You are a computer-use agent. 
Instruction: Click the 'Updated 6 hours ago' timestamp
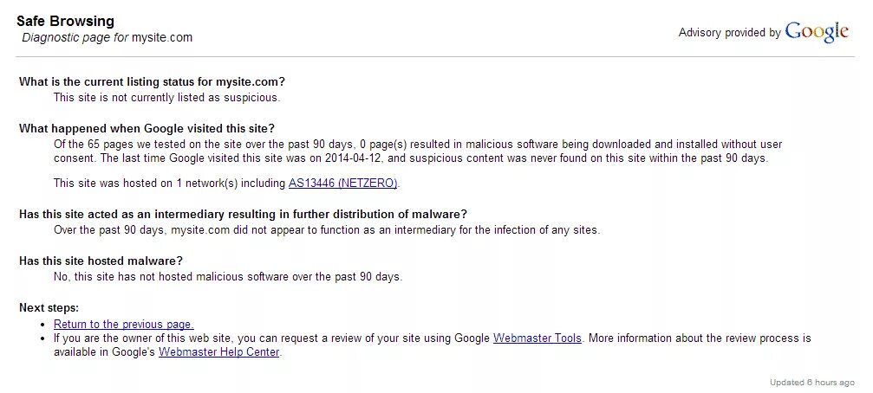click(x=811, y=383)
